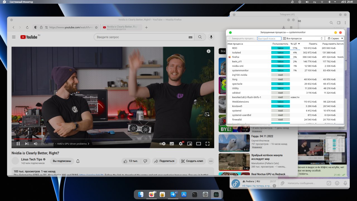The image size is (357, 201).
Task: Open more actions menu under video
Action: point(211,161)
